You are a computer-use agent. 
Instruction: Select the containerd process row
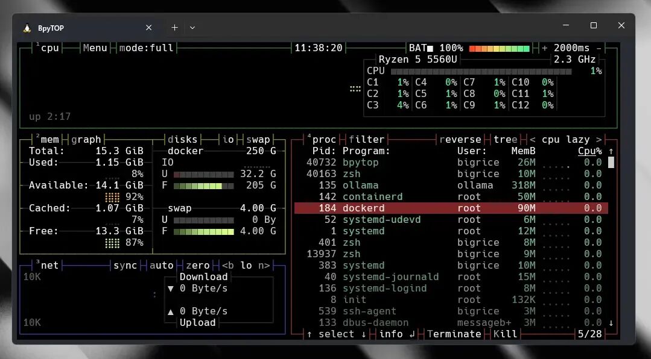pos(451,197)
